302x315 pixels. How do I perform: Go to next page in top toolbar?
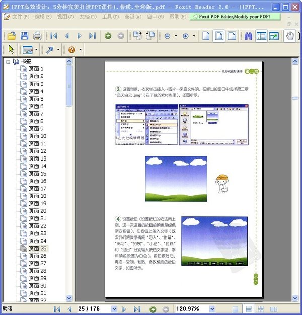pyautogui.click(x=80, y=36)
